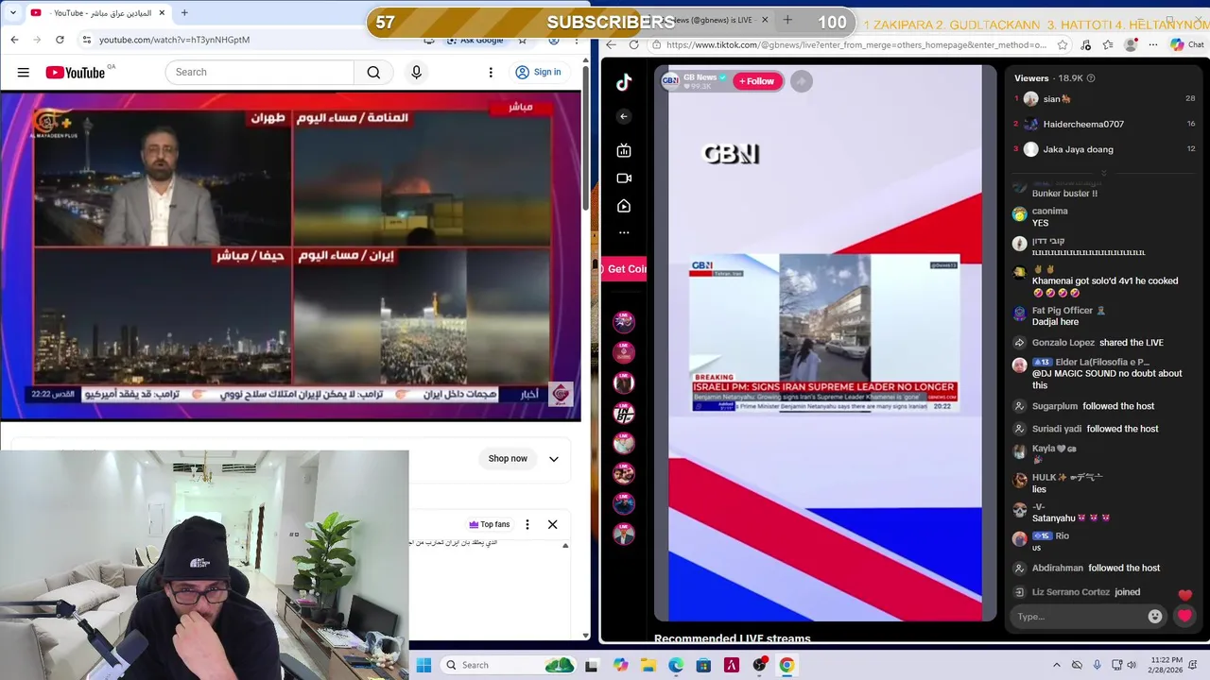Click the Get Coins button

(x=625, y=269)
